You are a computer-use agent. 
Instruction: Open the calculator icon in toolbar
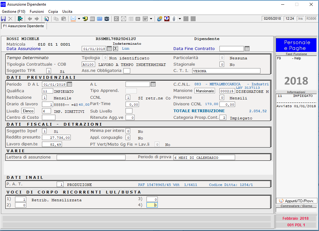[100, 19]
